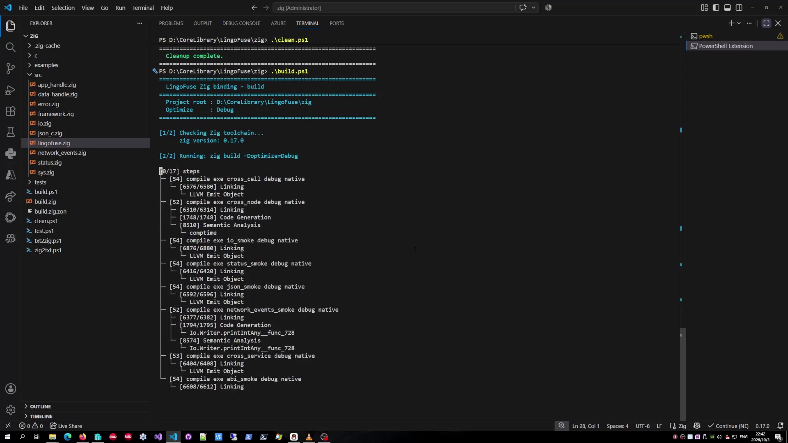
Task: Click the zoom magnifier in status bar
Action: click(x=561, y=426)
